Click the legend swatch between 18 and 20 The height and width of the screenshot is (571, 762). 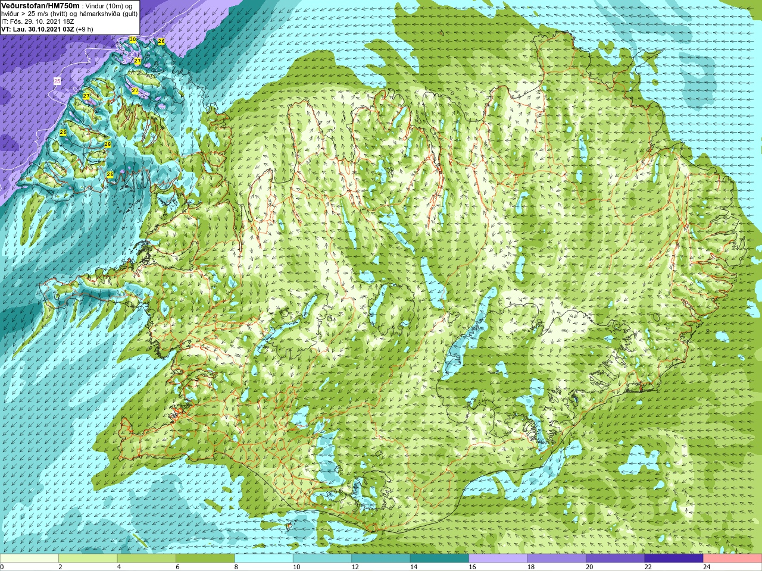click(x=557, y=559)
